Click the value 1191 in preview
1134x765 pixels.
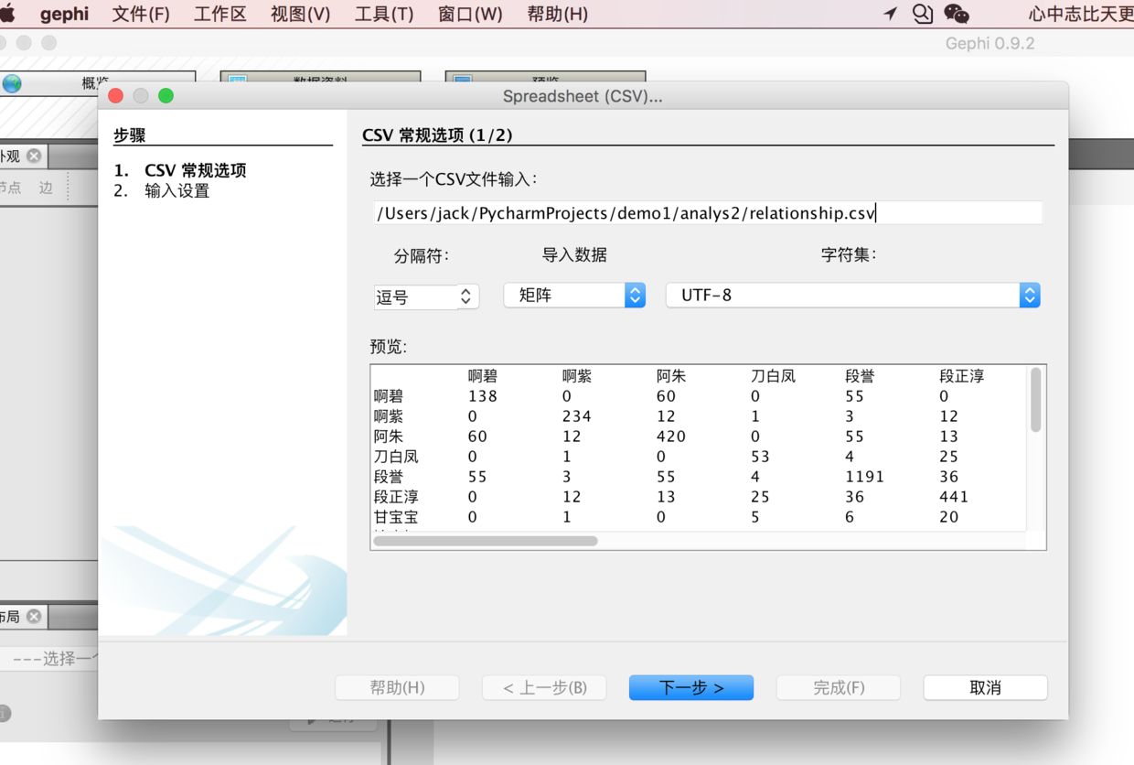pyautogui.click(x=864, y=477)
